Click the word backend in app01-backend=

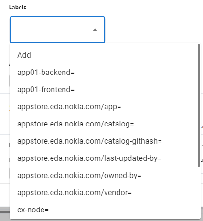[56, 73]
